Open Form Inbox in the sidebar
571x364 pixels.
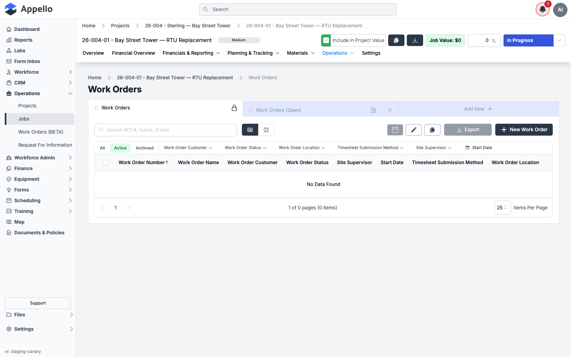click(27, 61)
